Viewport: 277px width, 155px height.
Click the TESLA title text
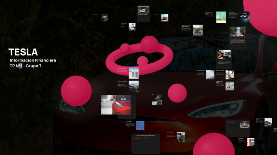(x=23, y=52)
